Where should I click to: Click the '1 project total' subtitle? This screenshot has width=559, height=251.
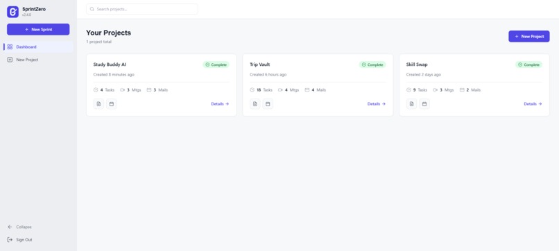98,42
